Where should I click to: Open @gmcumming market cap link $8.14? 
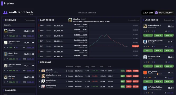click(171, 62)
